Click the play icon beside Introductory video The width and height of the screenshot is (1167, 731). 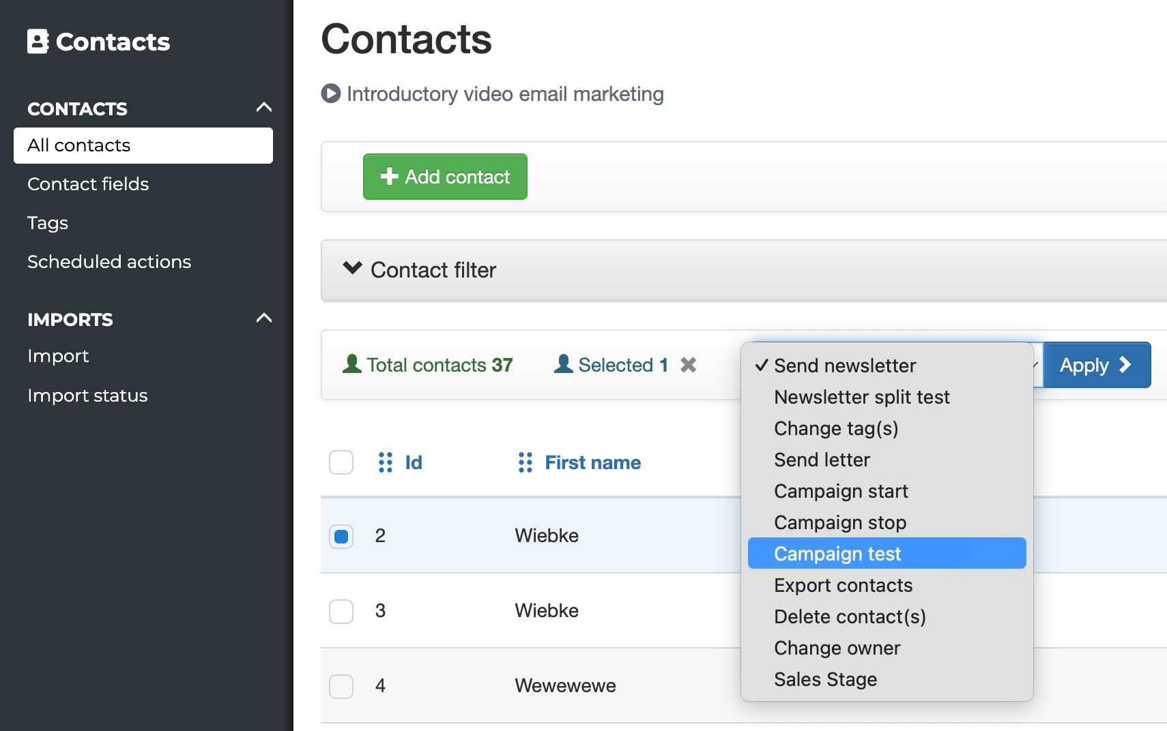tap(331, 93)
